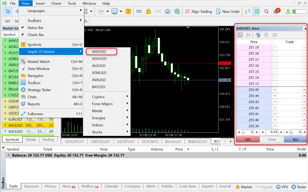Toggle the Charts Bar checkmark option
This screenshot has width=308, height=192.
pos(51,35)
